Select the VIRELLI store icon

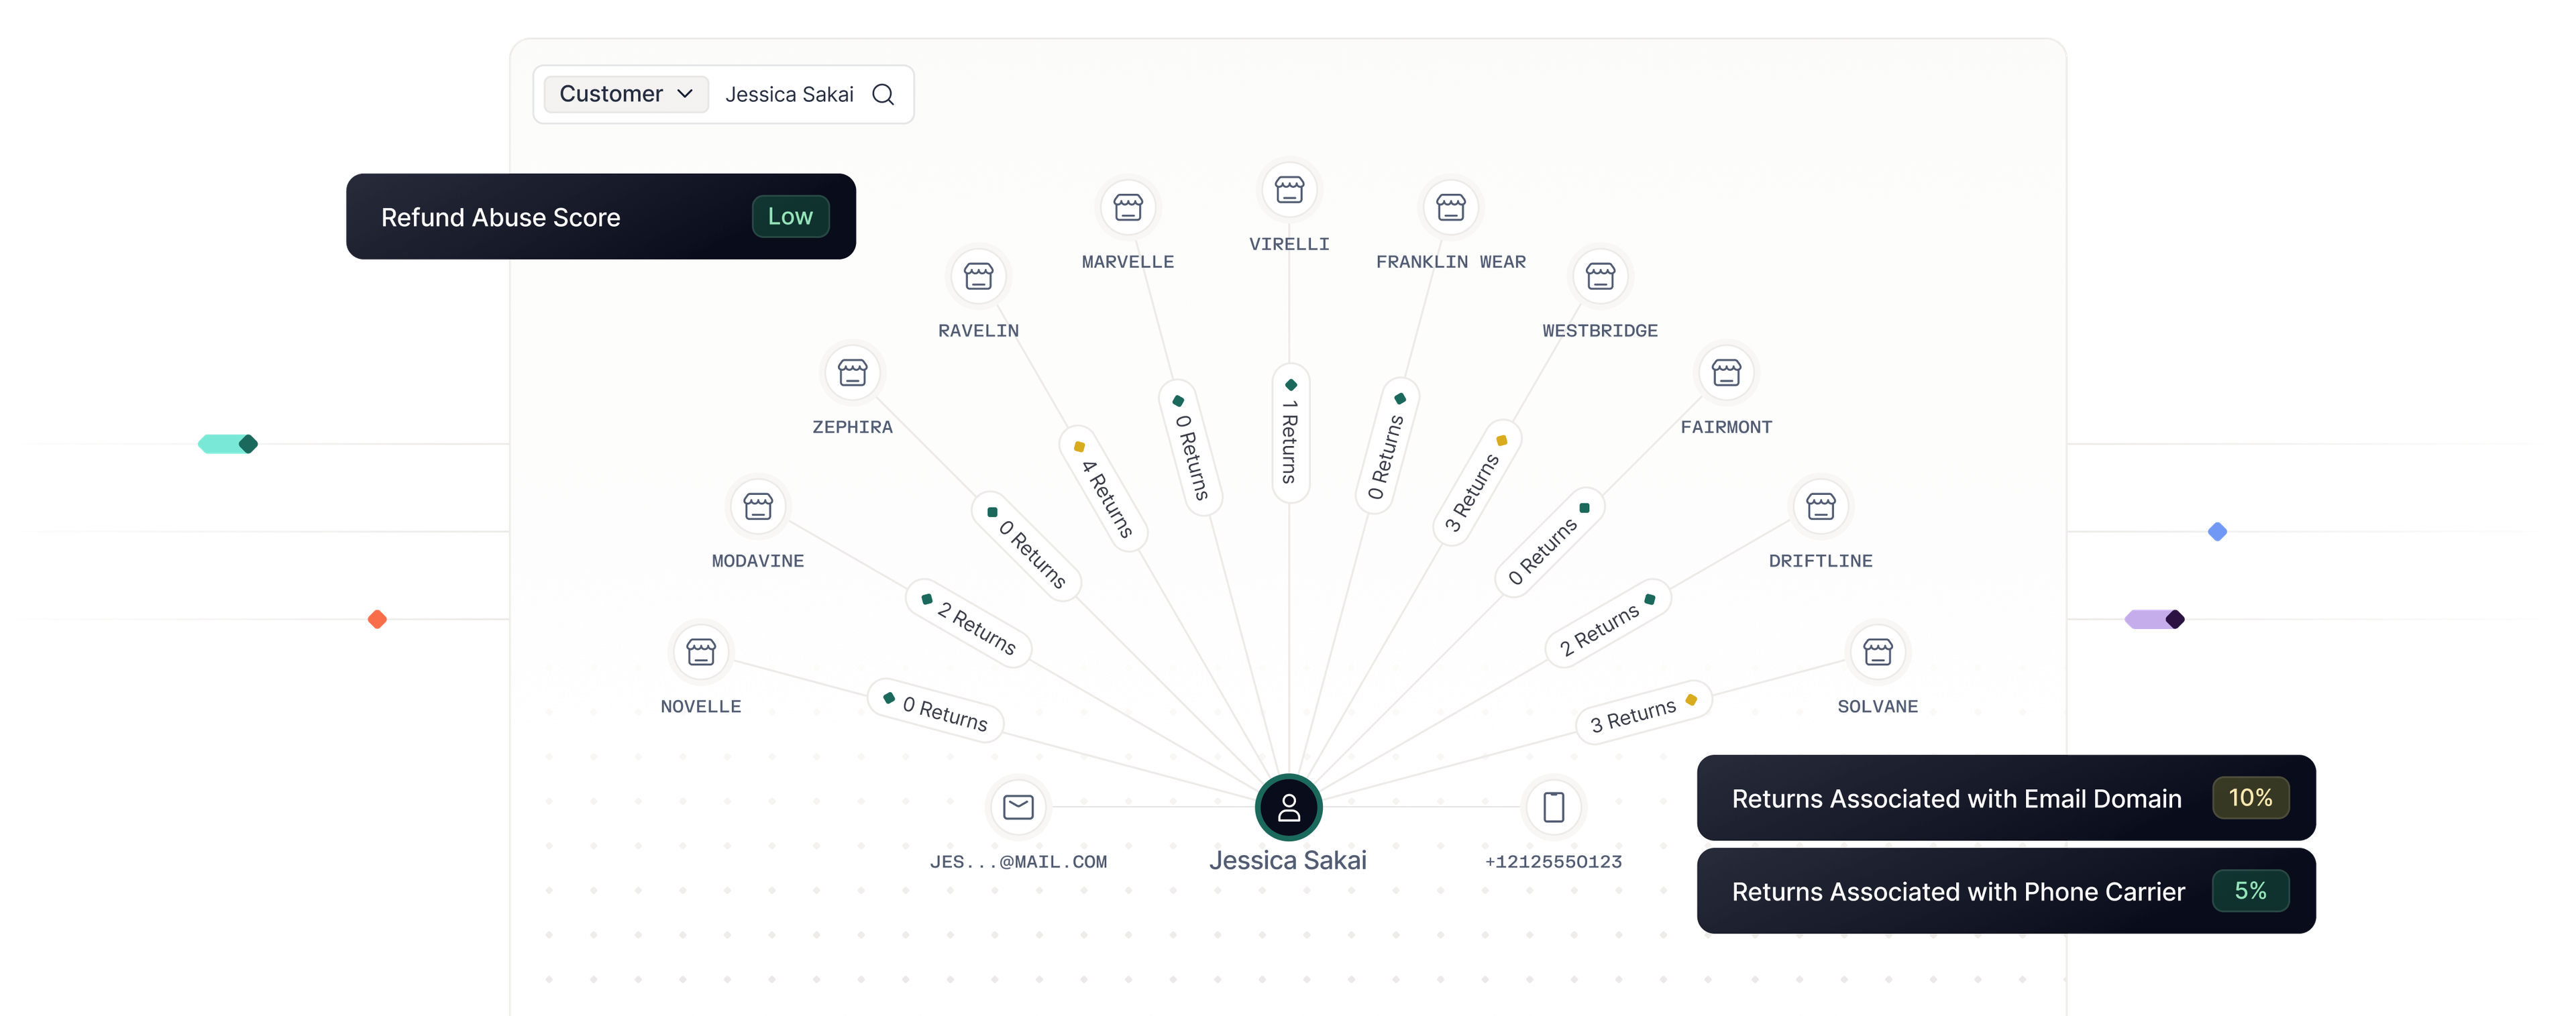pos(1289,189)
